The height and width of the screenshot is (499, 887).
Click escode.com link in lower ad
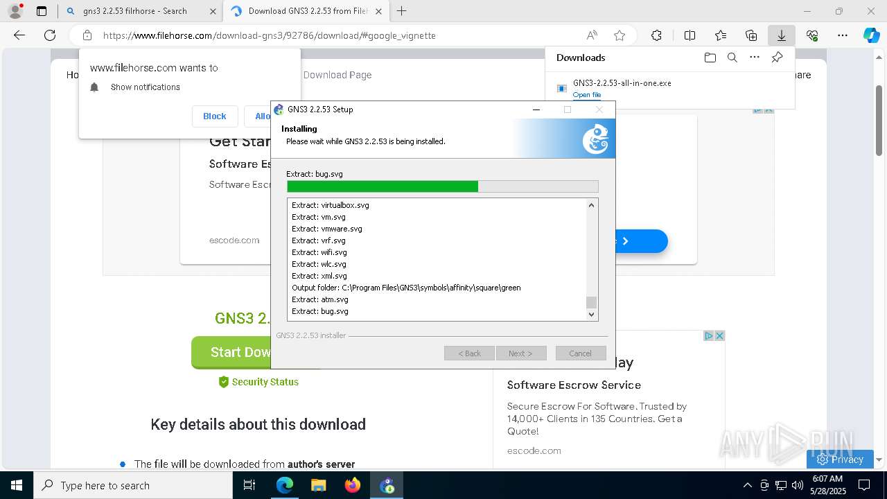point(534,450)
